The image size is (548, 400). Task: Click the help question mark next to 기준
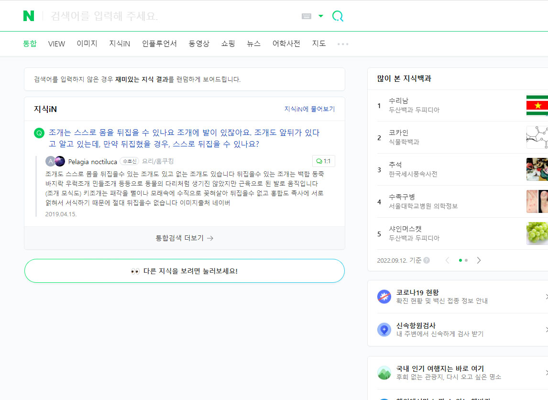coord(427,260)
